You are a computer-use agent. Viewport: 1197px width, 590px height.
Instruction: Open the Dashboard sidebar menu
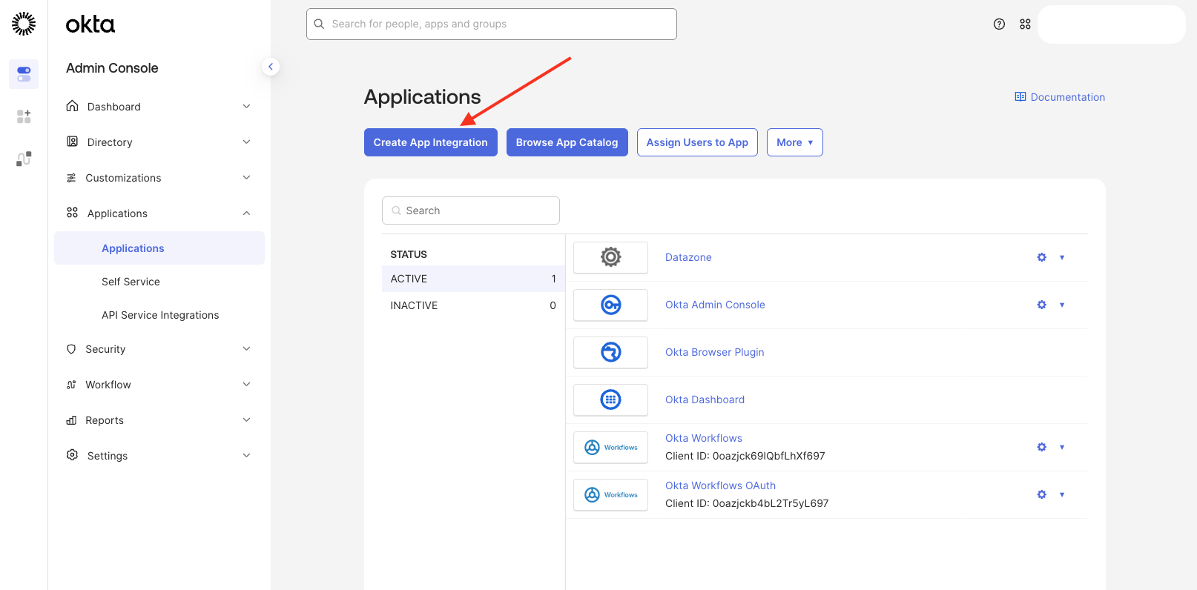tap(159, 107)
